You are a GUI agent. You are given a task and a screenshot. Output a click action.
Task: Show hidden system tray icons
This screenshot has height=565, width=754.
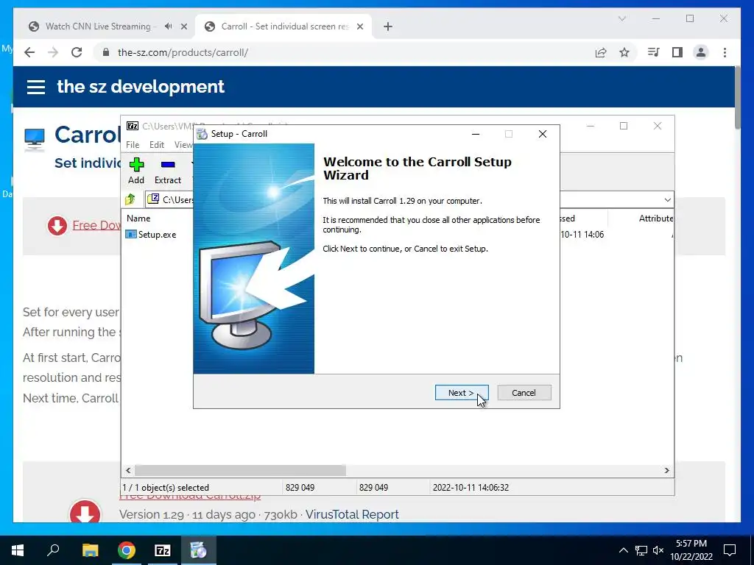pyautogui.click(x=623, y=550)
